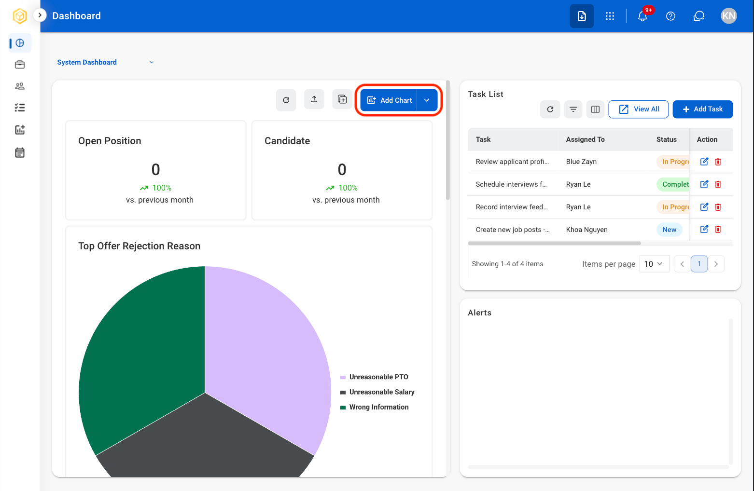Click the Complete status badge
Screen dimensions: 754x491
coord(673,184)
